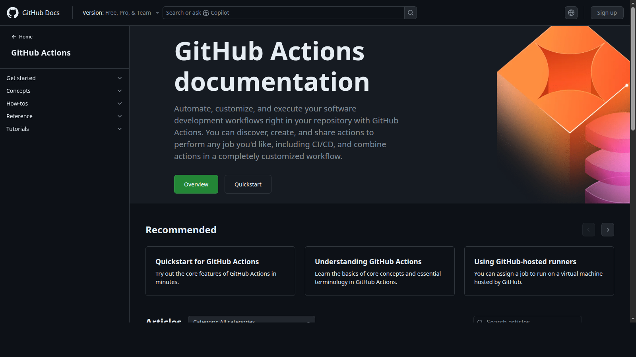Click the scrollbar down arrow
Viewport: 636px width, 357px height.
click(x=633, y=319)
